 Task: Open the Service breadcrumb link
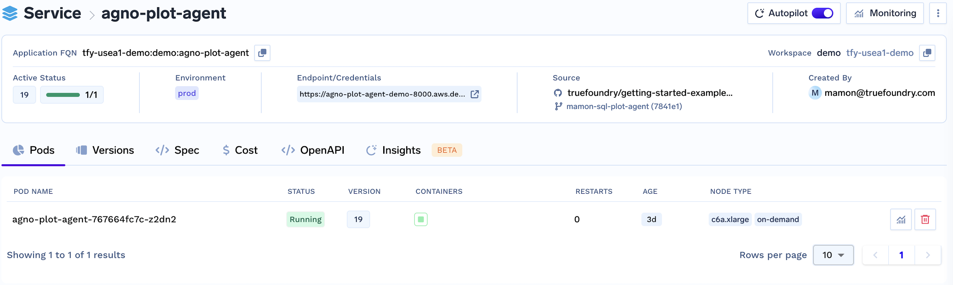[x=52, y=13]
